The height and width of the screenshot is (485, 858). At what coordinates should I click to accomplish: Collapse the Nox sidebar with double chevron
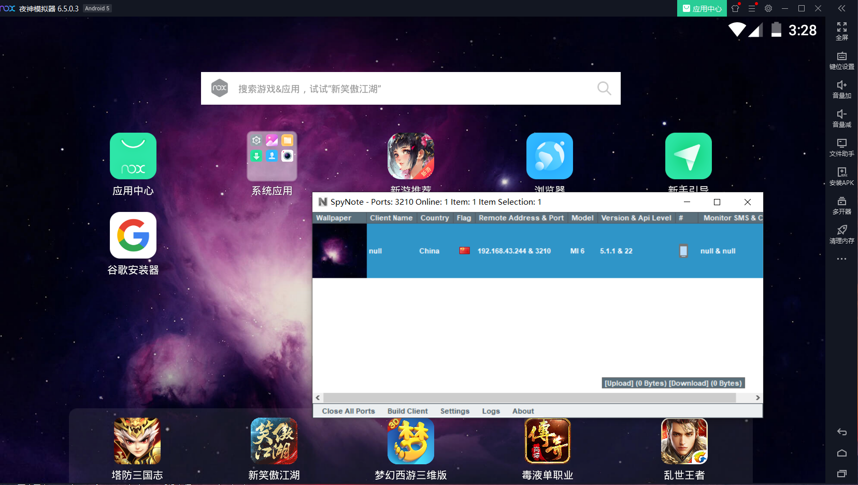coord(841,8)
